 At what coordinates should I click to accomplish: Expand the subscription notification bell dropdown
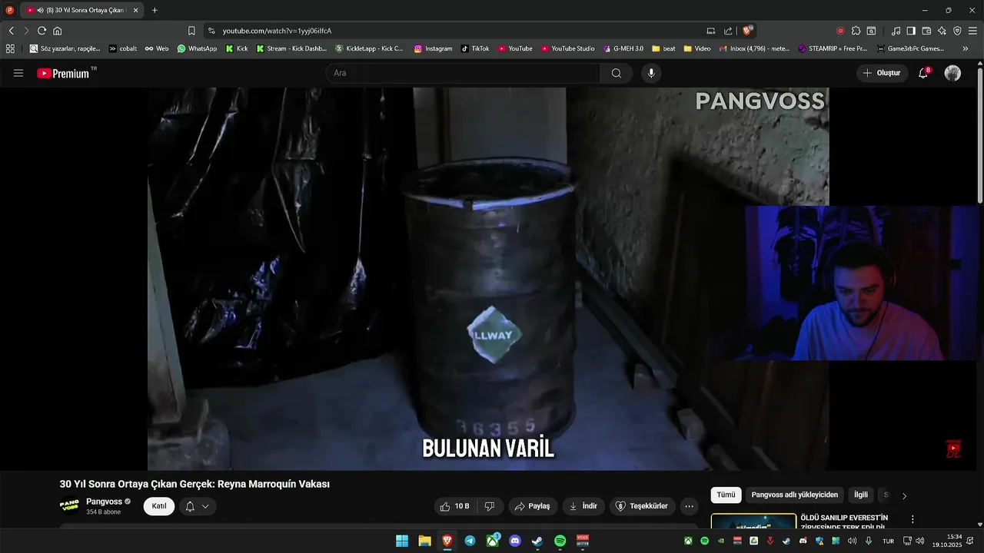[198, 506]
